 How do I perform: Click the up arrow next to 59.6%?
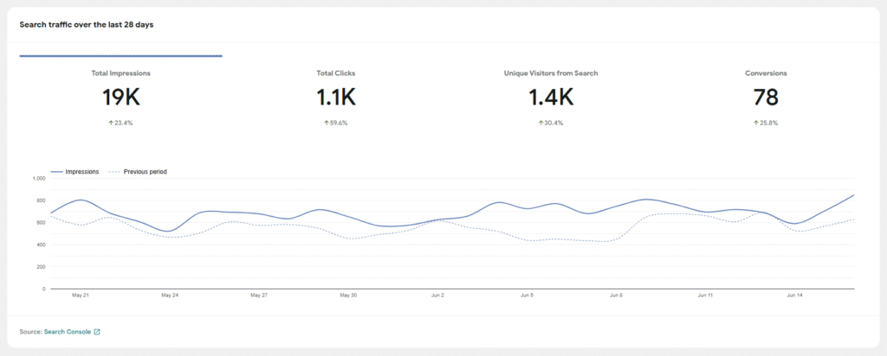(326, 123)
